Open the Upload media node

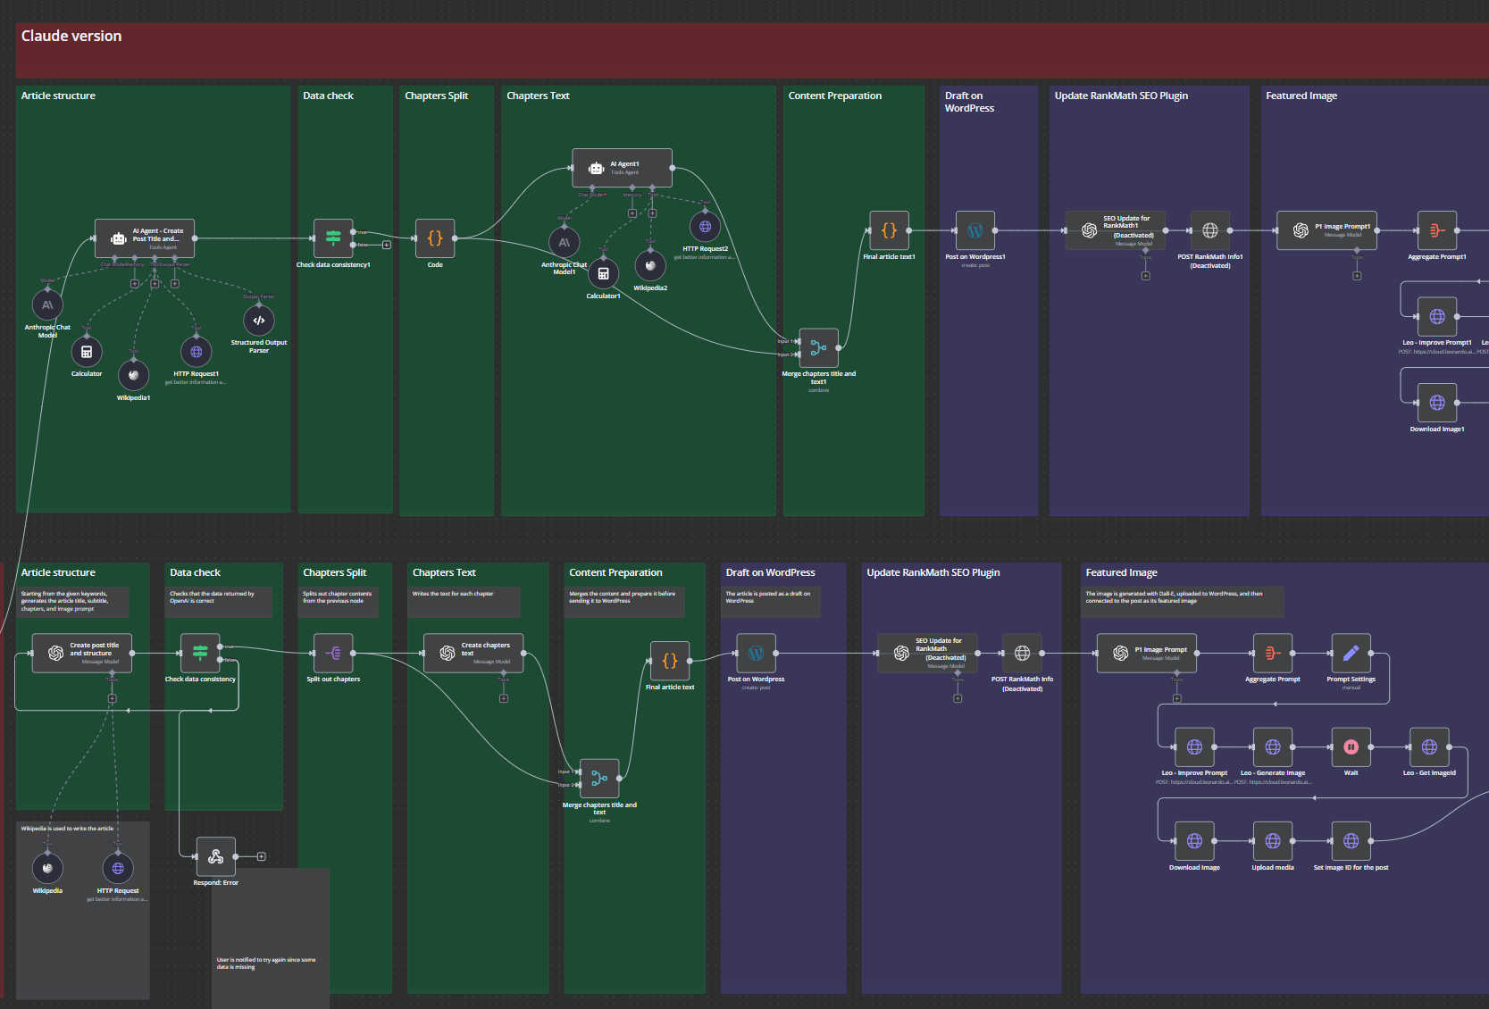[x=1273, y=841]
